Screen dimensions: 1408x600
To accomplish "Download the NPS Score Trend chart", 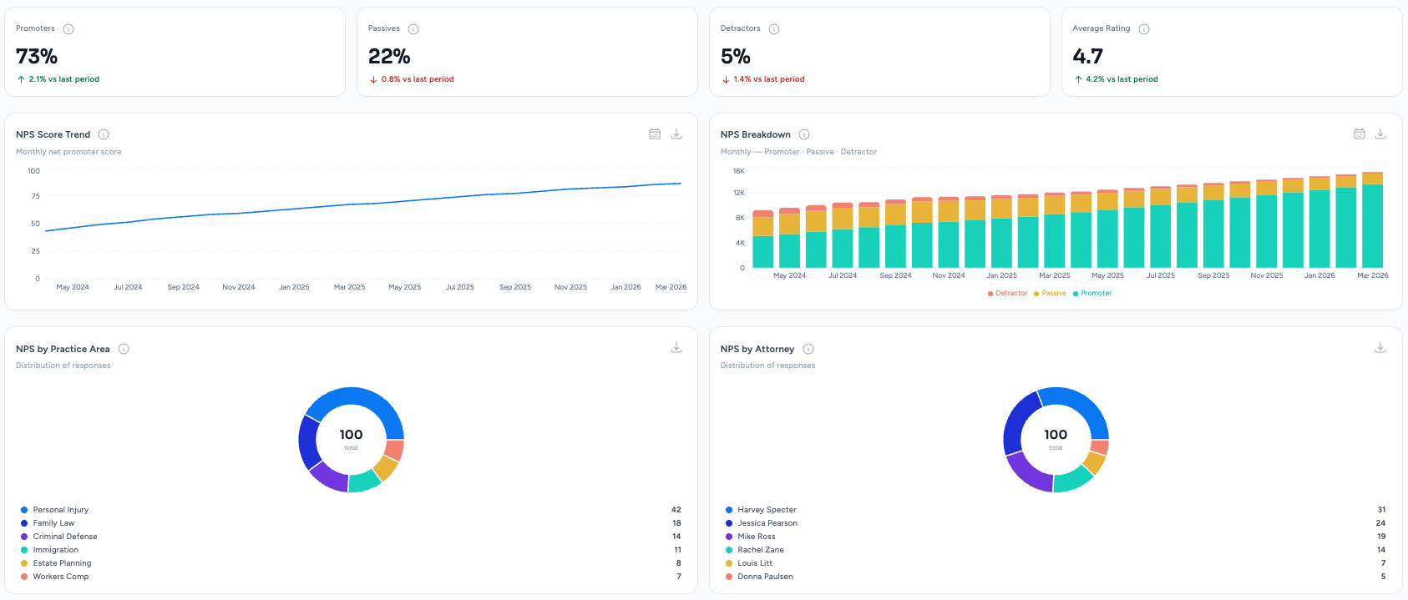I will tap(676, 134).
